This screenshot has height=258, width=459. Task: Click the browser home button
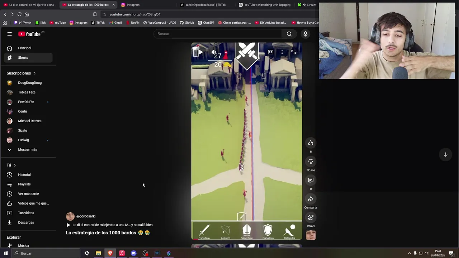click(x=27, y=14)
